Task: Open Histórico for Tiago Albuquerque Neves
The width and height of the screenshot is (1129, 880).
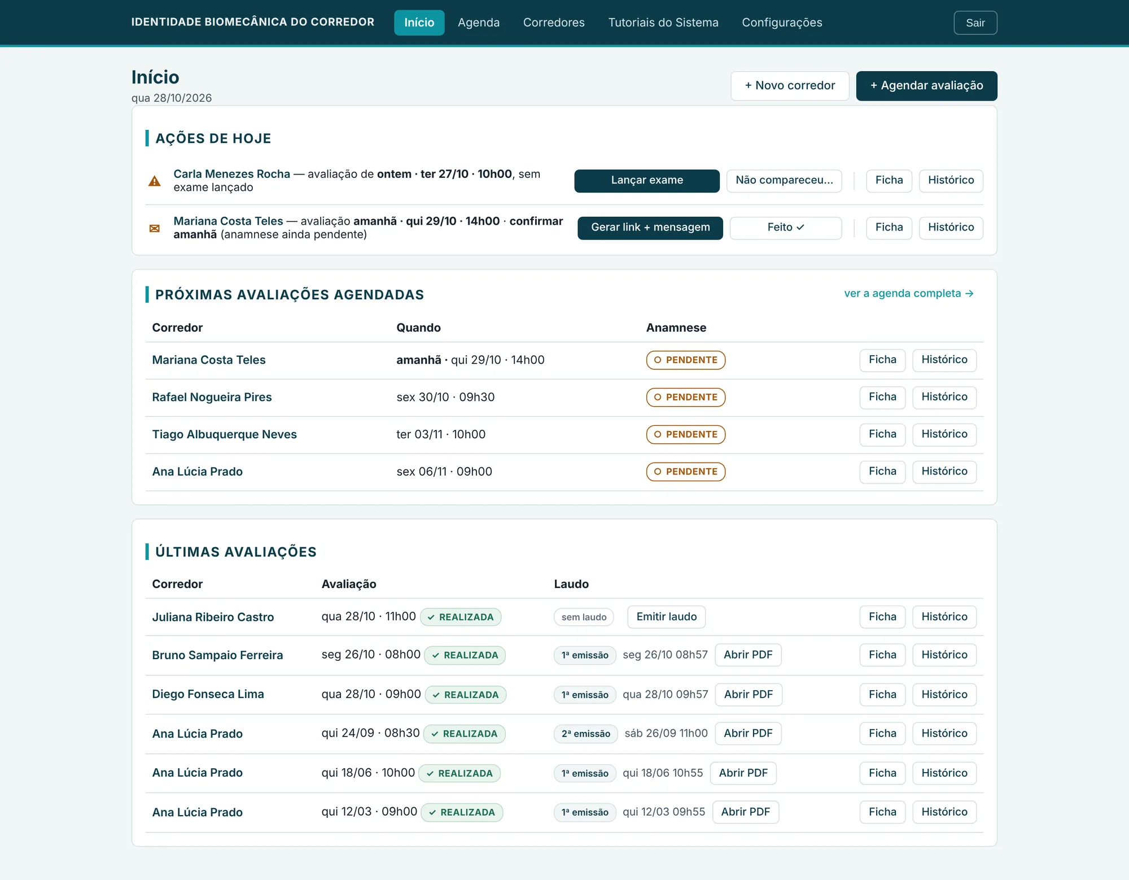Action: (x=944, y=435)
